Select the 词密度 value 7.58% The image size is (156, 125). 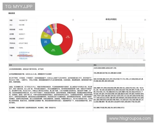(x=21, y=48)
